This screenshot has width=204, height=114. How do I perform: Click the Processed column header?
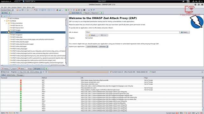(x=21, y=78)
